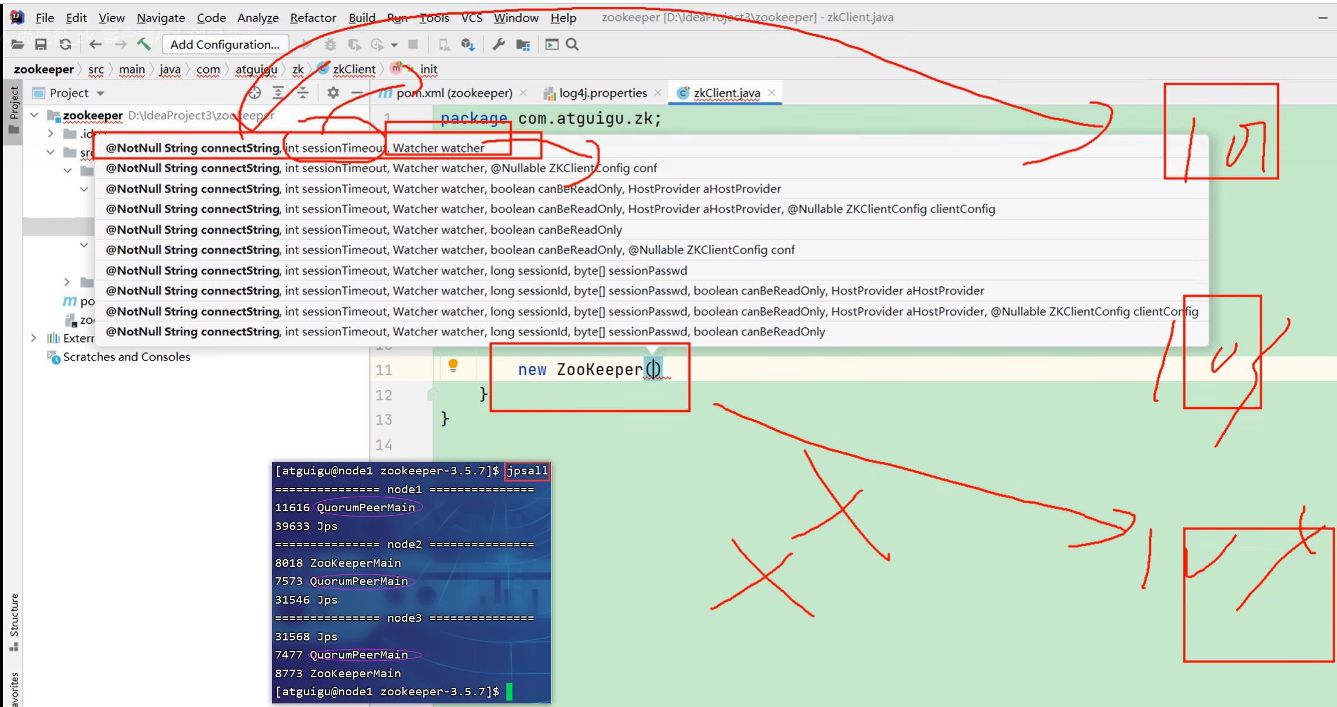Open Project panel gear options

pyautogui.click(x=333, y=92)
